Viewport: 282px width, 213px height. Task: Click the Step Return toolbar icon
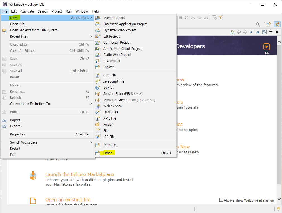pyautogui.click(x=206, y=18)
